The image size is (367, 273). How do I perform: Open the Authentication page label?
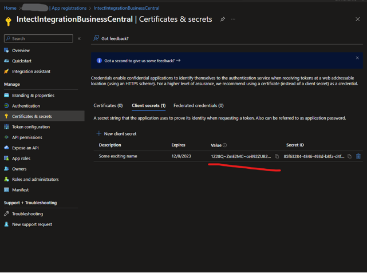click(x=26, y=106)
